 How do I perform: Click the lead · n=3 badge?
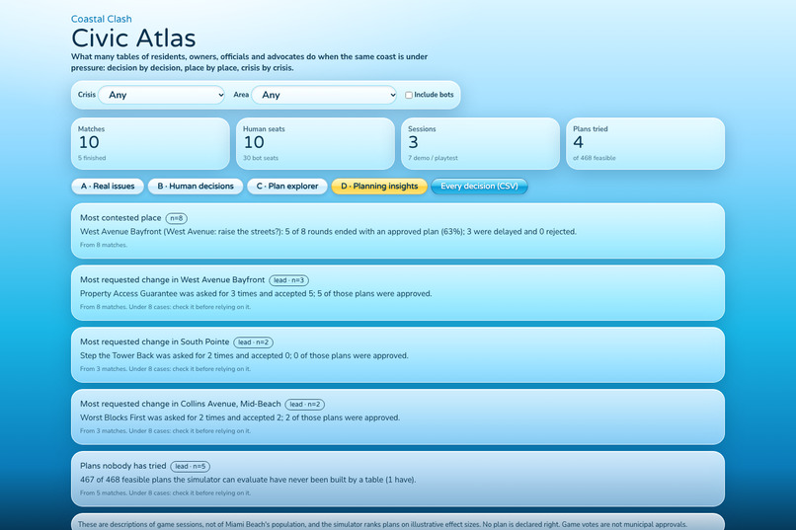(288, 280)
